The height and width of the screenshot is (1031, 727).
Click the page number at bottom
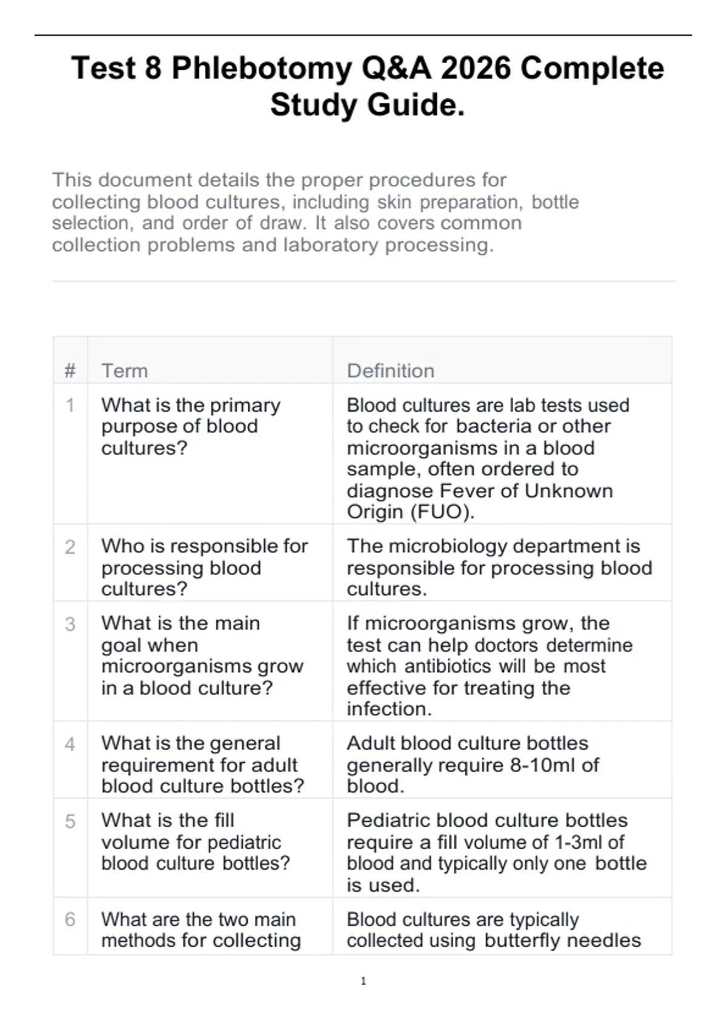pyautogui.click(x=363, y=981)
